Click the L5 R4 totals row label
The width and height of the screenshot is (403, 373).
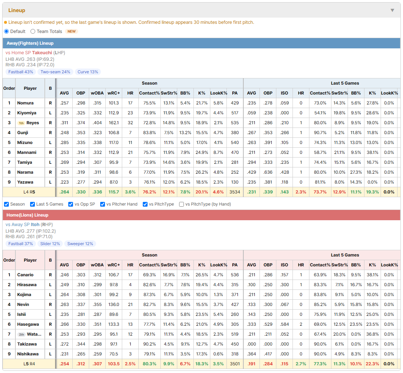(x=29, y=364)
